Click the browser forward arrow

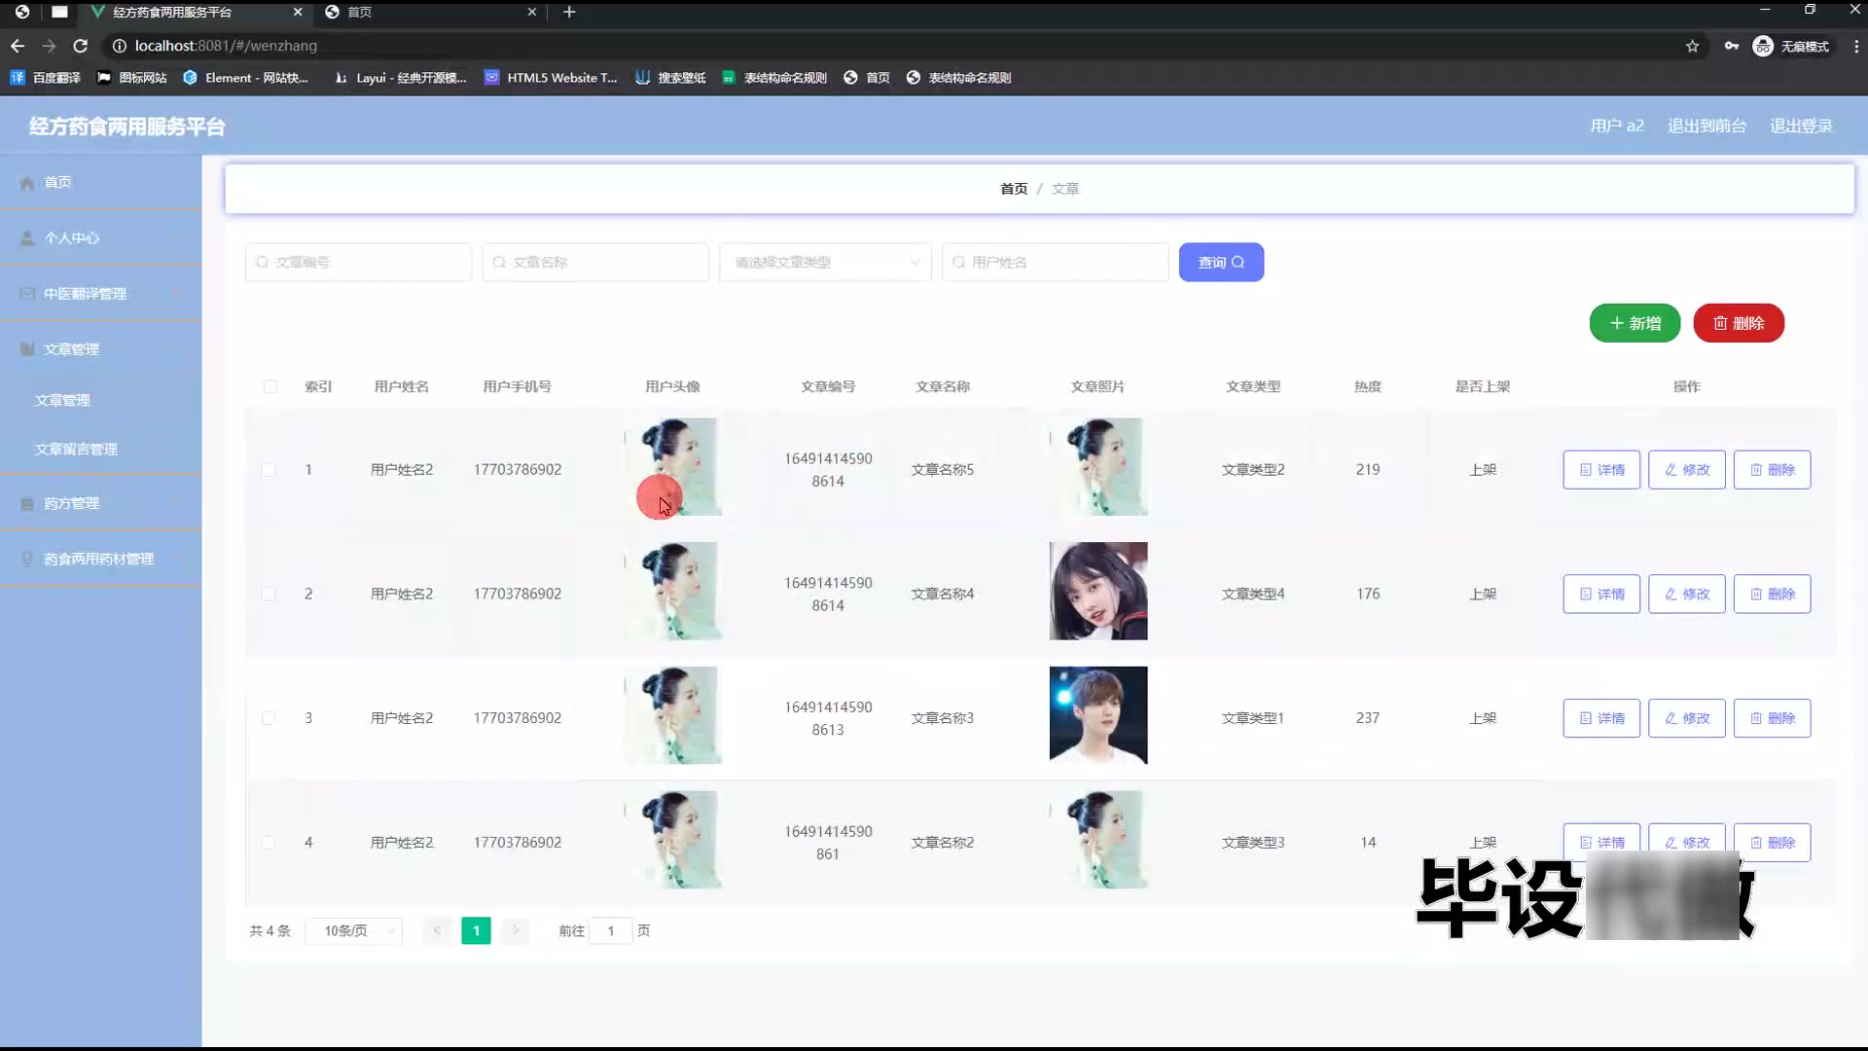49,46
